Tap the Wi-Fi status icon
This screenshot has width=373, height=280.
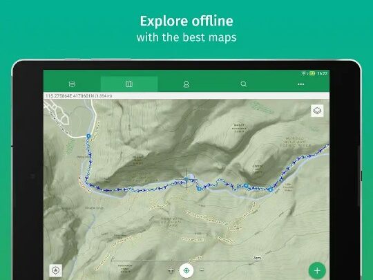pos(303,73)
